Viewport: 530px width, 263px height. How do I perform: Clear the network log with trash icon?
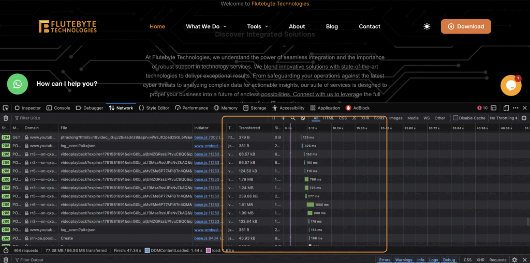6,118
